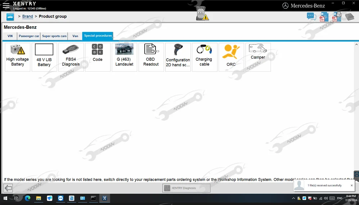Open FBS4 Diagnosis key tile
Screen dimensions: 359x205
point(71,57)
